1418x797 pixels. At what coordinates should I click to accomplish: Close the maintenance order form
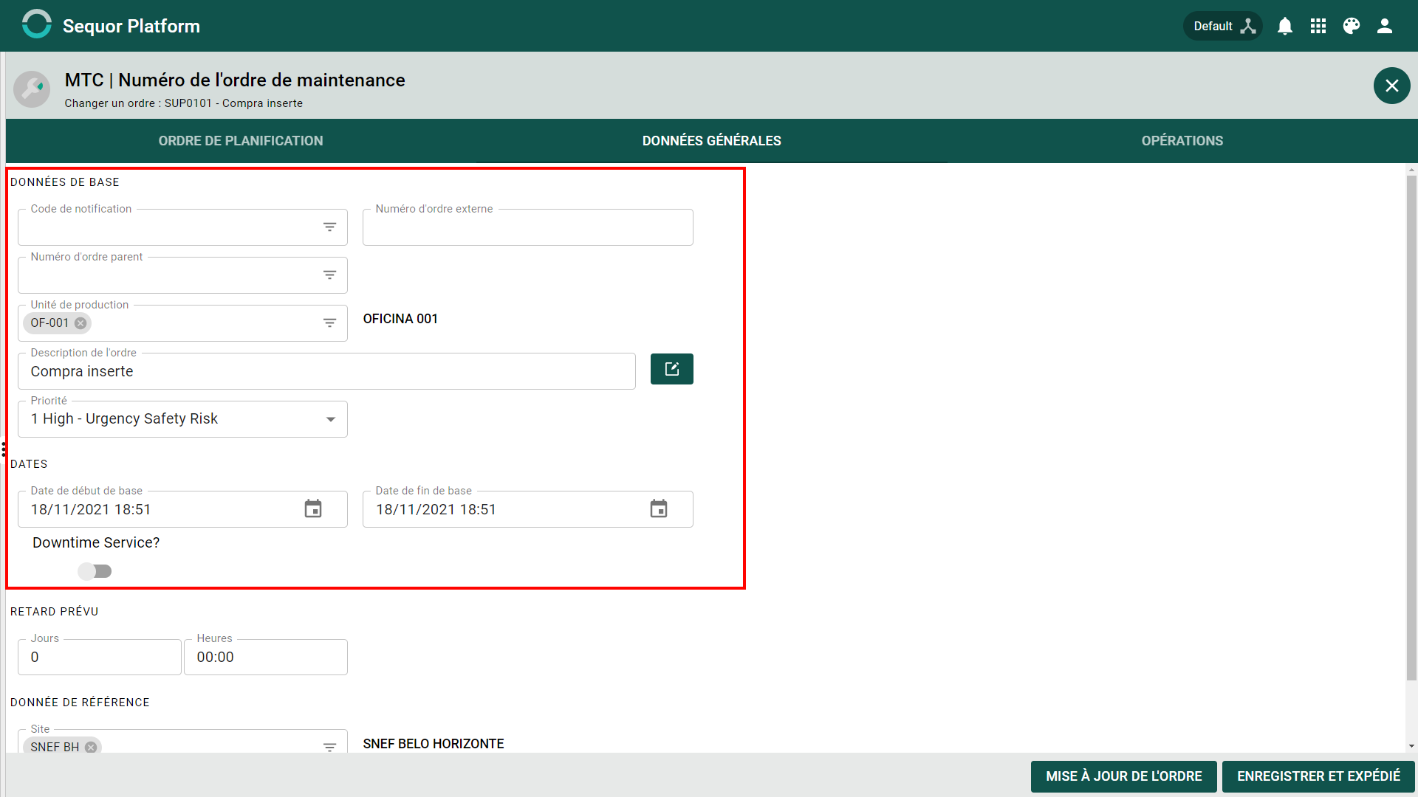1391,86
